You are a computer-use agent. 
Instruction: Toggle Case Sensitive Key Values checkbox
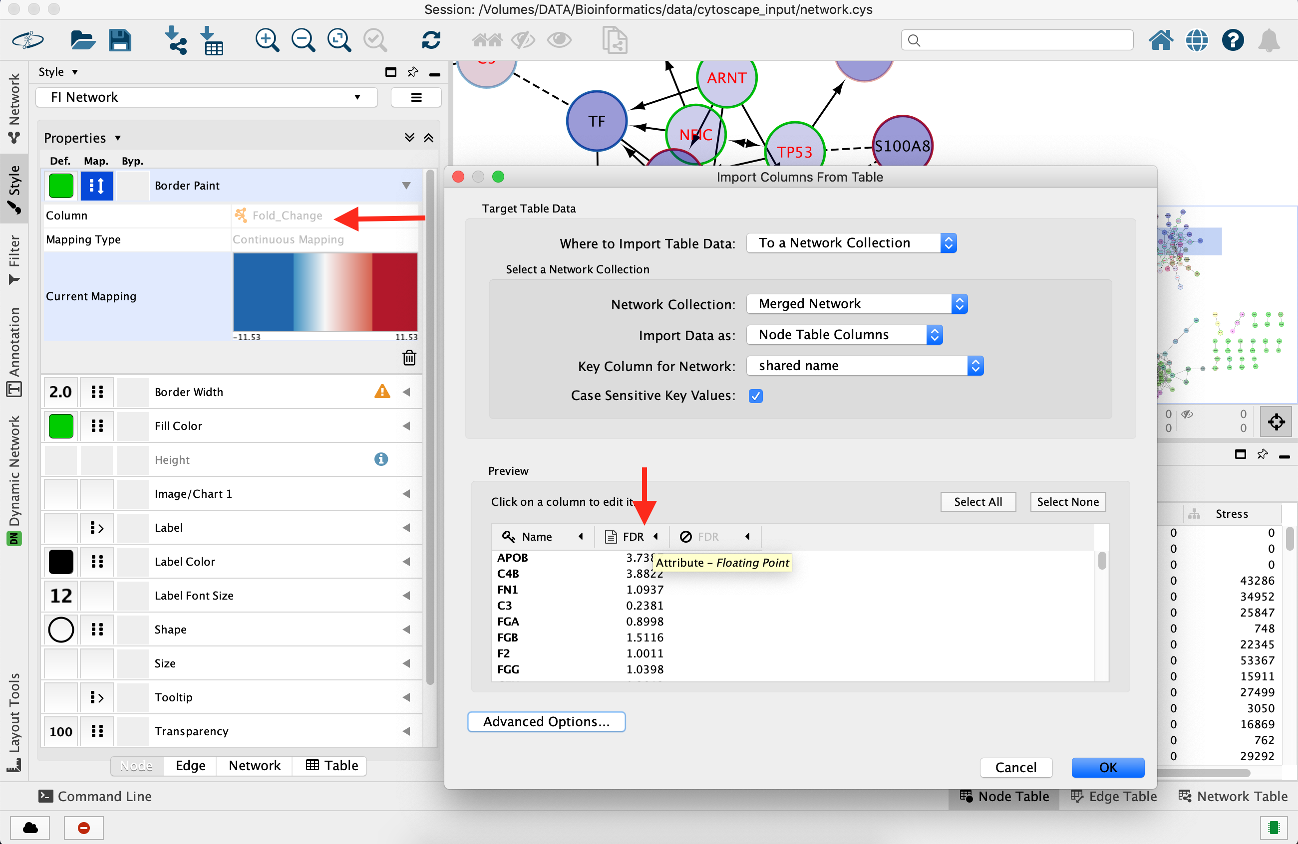(755, 396)
